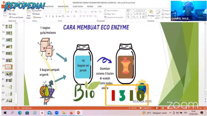Click Clear All Formatting icon
Screen dimensions: 207x116
76,12
